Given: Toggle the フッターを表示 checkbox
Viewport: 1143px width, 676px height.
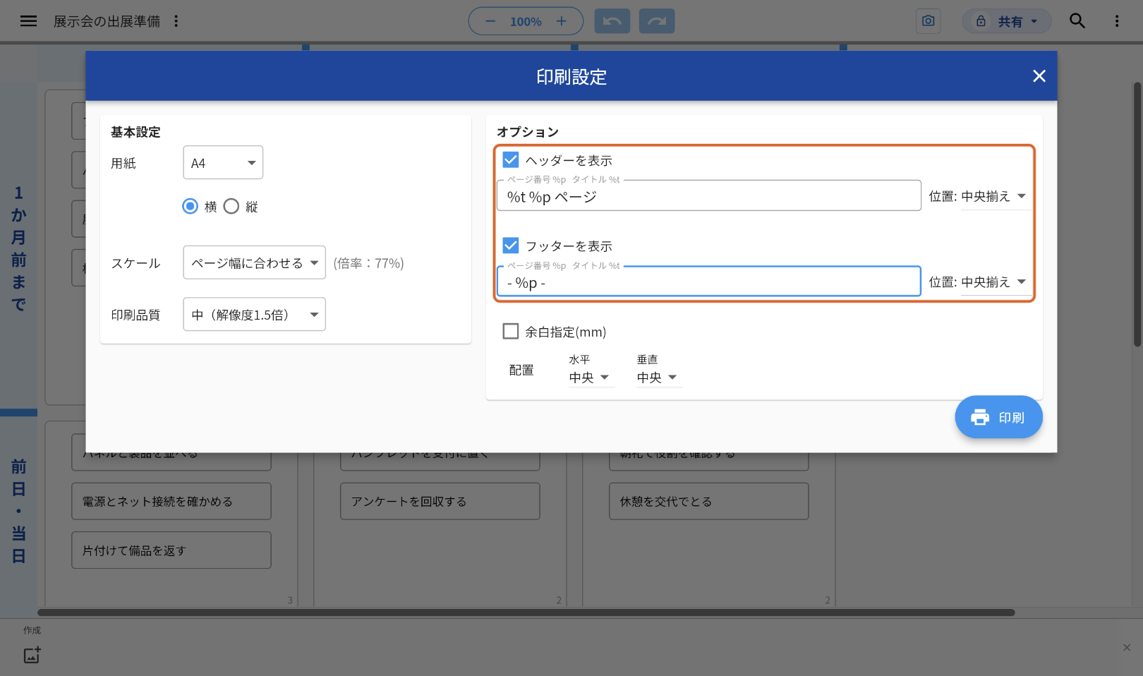Looking at the screenshot, I should pos(511,246).
